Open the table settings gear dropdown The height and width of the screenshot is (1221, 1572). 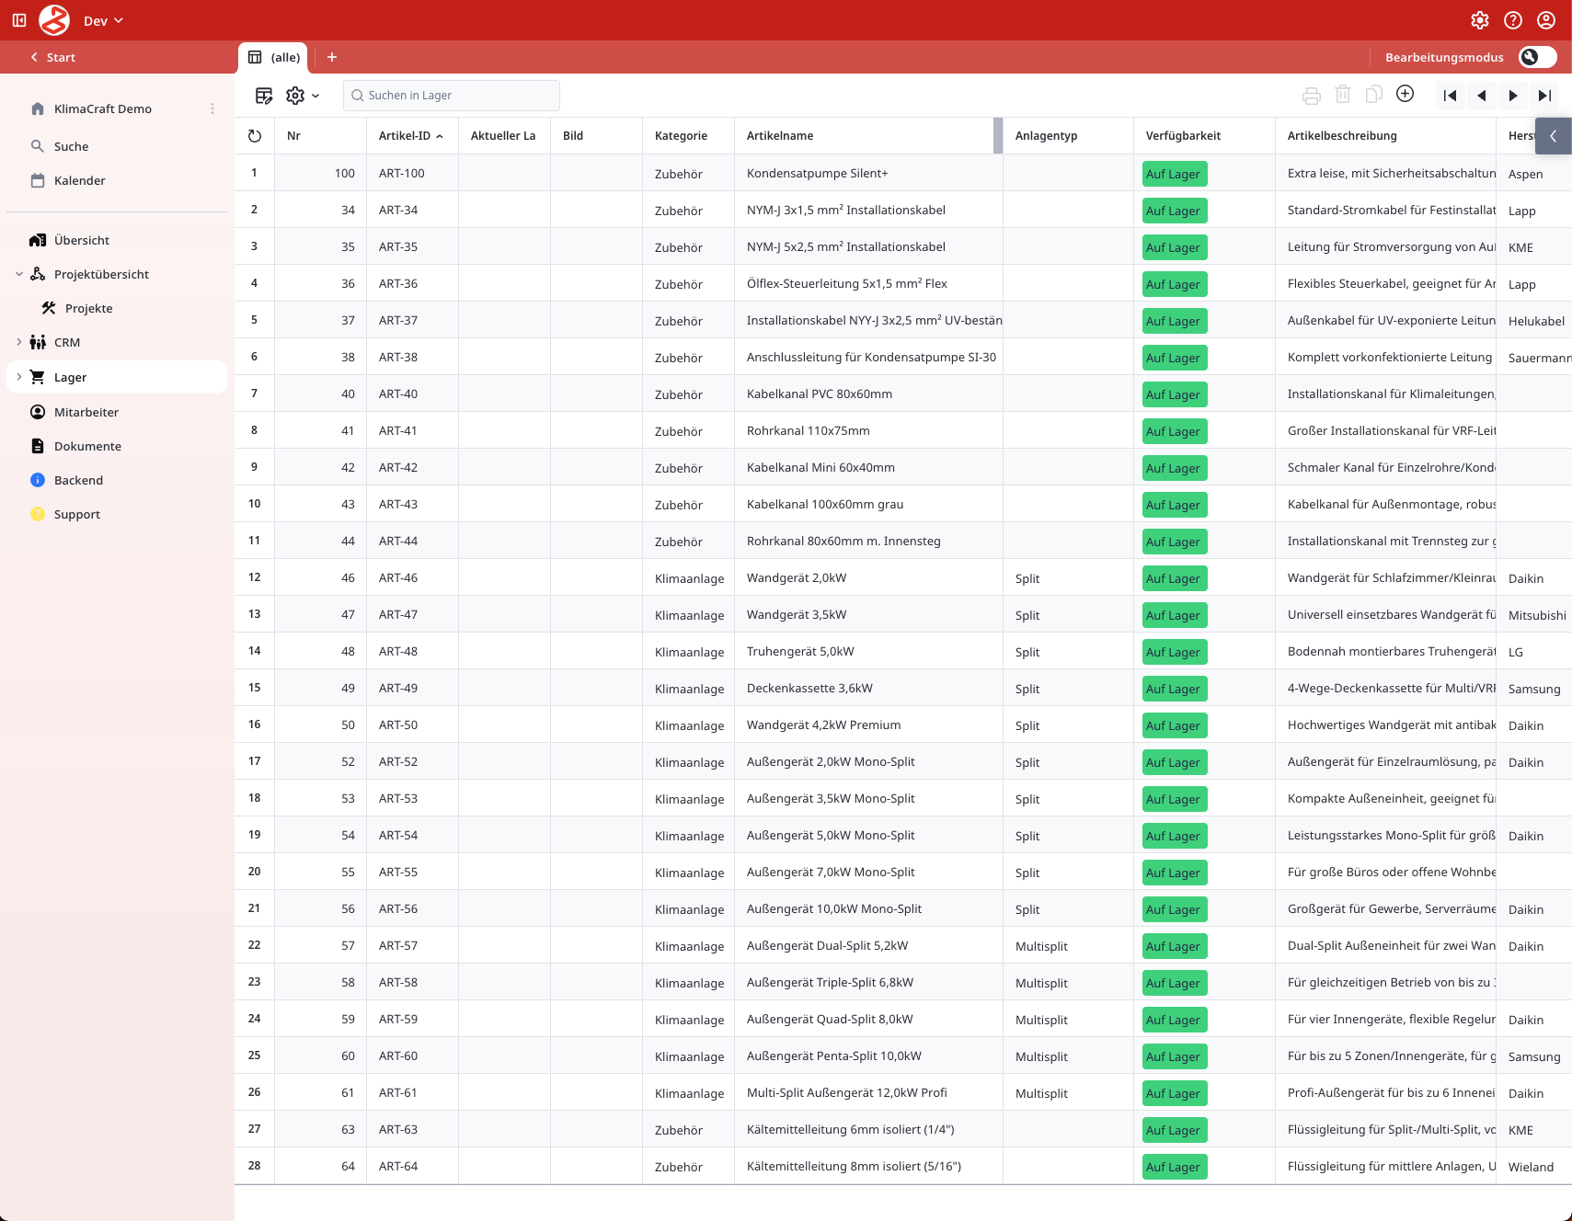(302, 96)
